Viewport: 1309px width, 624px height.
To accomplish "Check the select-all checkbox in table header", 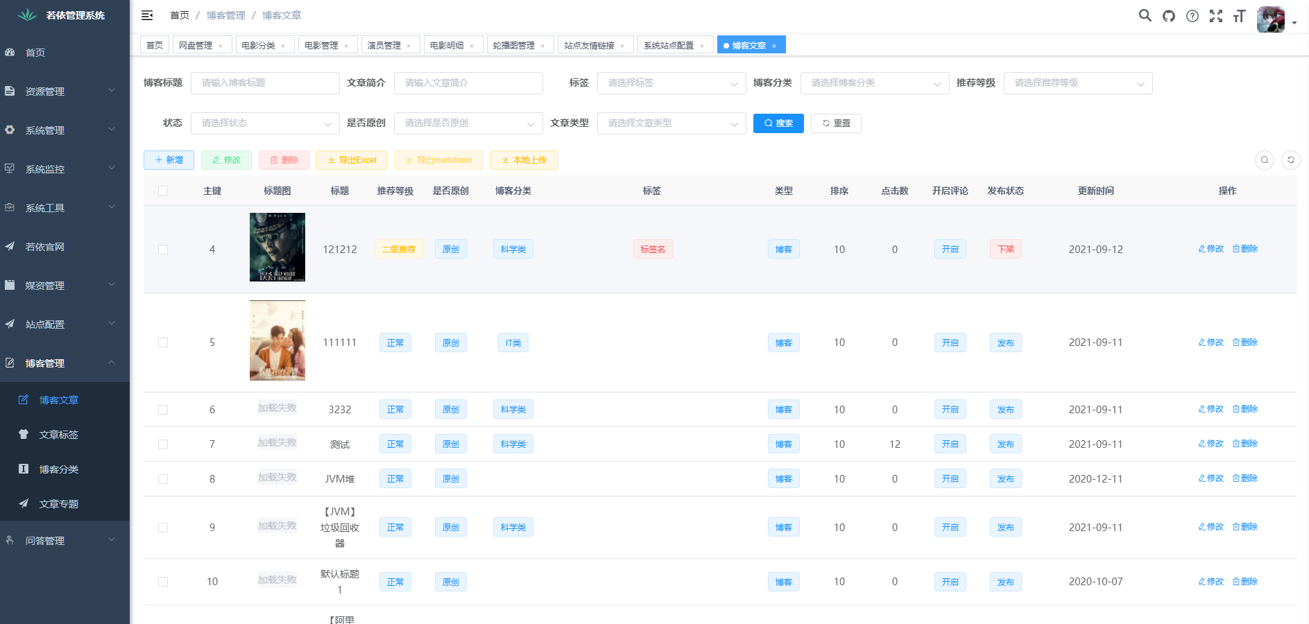I will coord(163,190).
